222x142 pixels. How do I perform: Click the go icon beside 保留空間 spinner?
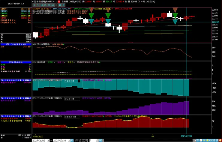[100, 140]
